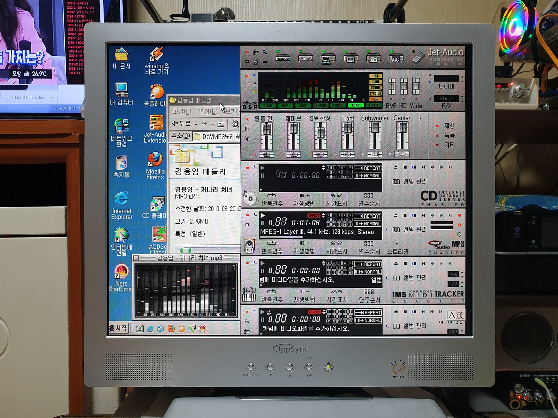Screen dimensions: 558x418
Task: Open the Back (뒤로) dropdown arrow in Explorer
Action: (196, 124)
